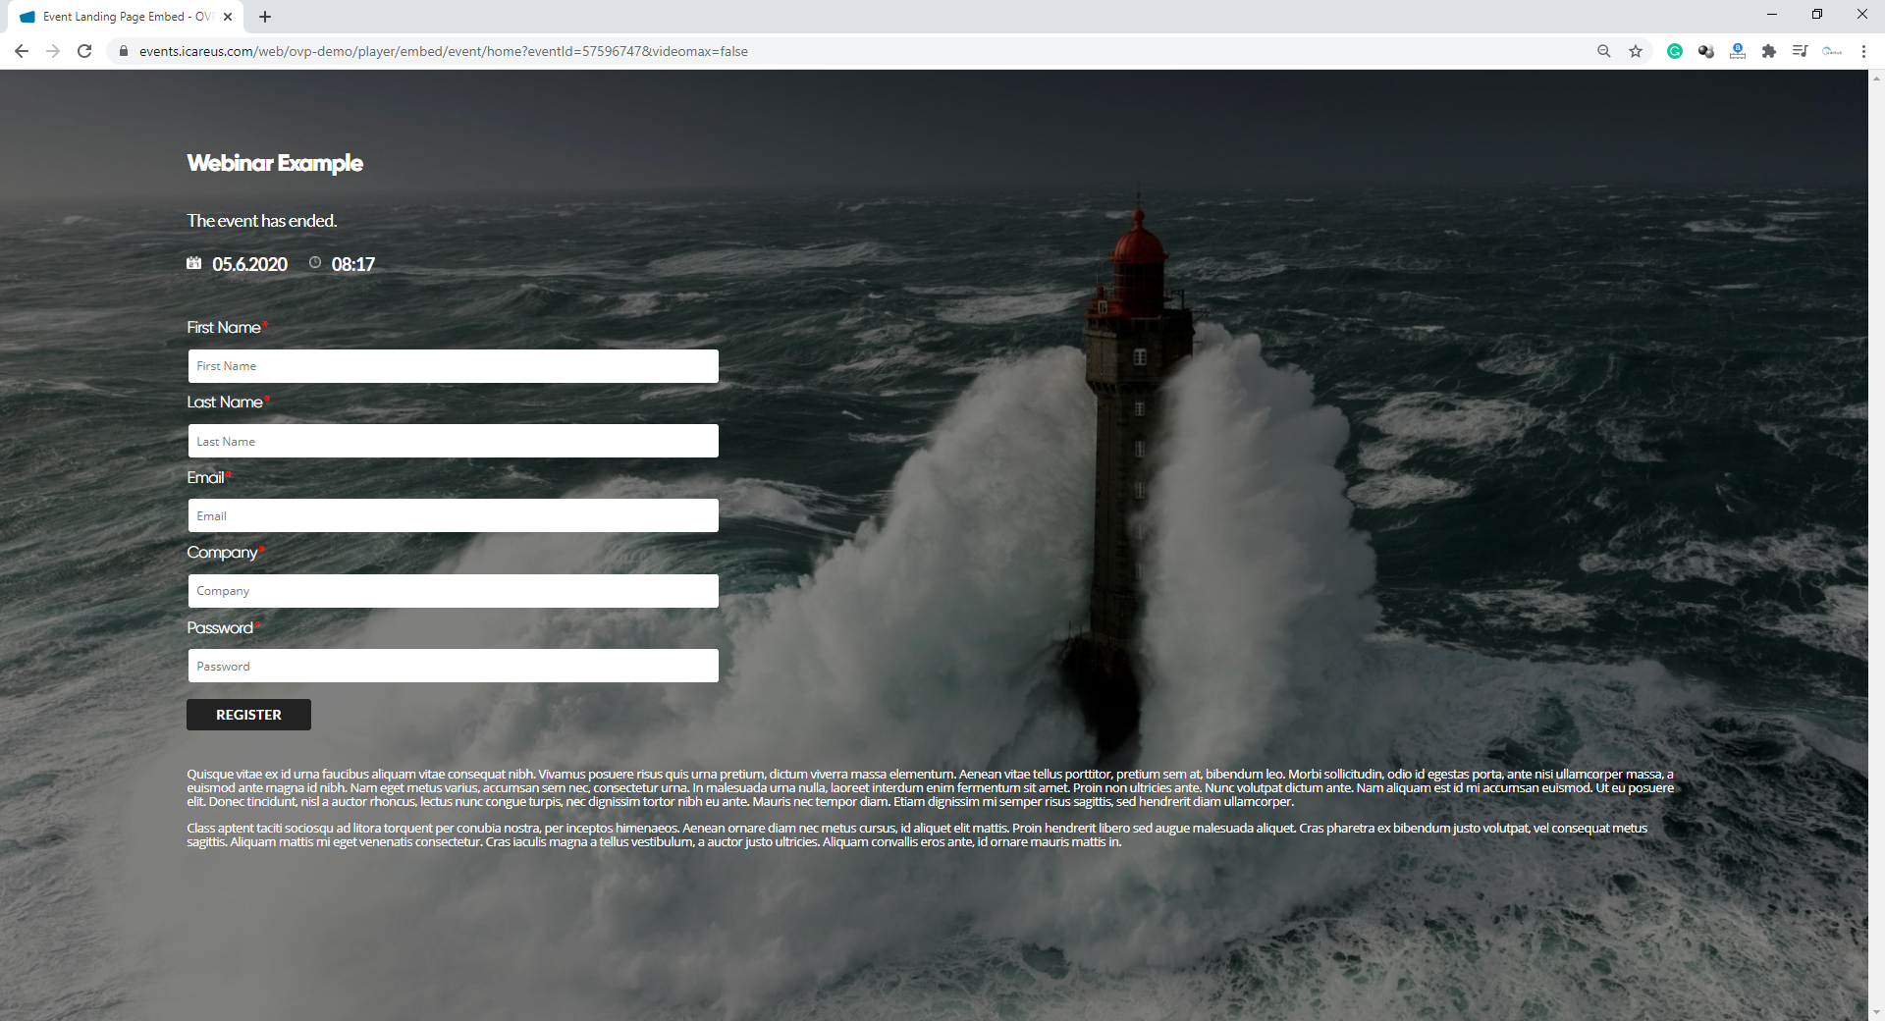
Task: View site information via the lock icon
Action: [x=124, y=51]
